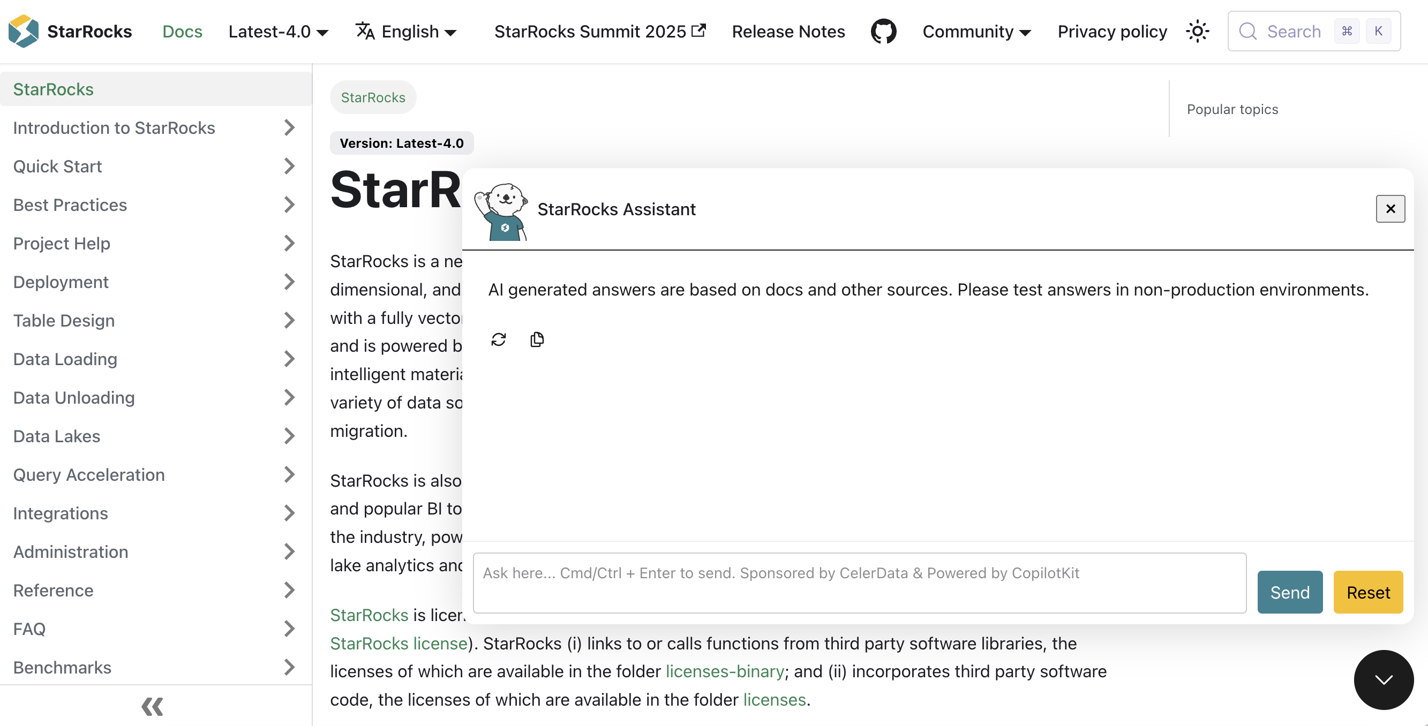
Task: Focus the Ask here chat input field
Action: pyautogui.click(x=859, y=583)
